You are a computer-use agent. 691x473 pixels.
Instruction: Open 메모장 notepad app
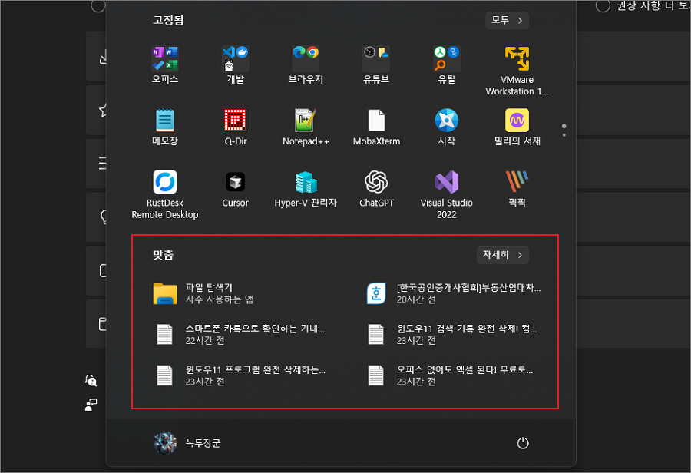click(165, 127)
